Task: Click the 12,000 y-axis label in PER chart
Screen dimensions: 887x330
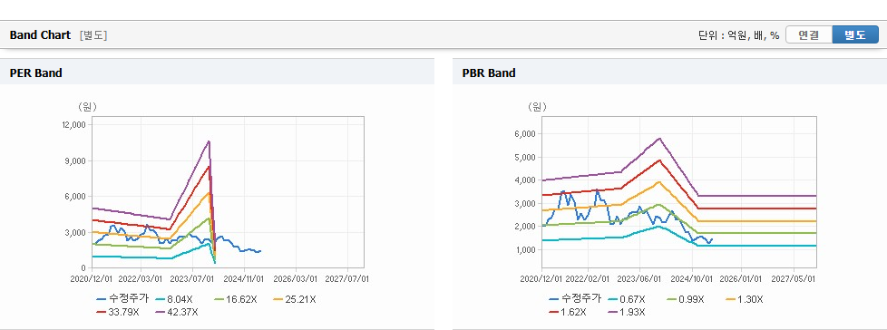Action: point(73,124)
